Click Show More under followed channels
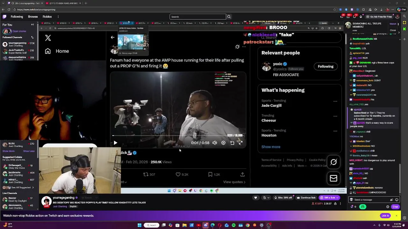The width and height of the screenshot is (408, 229). coord(9,151)
